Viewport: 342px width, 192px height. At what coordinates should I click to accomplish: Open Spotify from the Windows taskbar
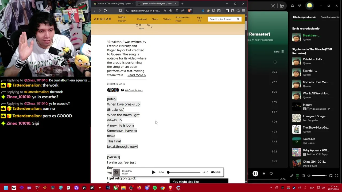[x=155, y=188]
